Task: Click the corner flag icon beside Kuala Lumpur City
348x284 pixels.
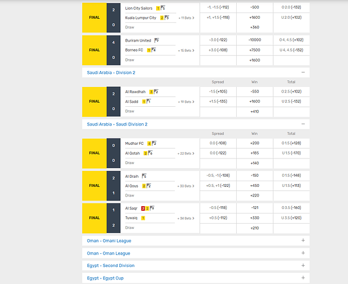Action: pyautogui.click(x=166, y=18)
